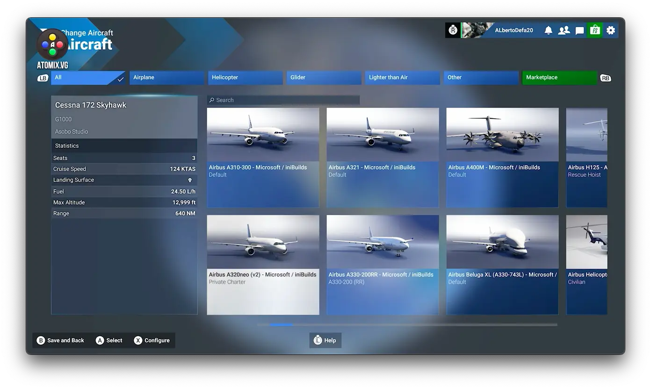Click the Help button label

(x=330, y=340)
